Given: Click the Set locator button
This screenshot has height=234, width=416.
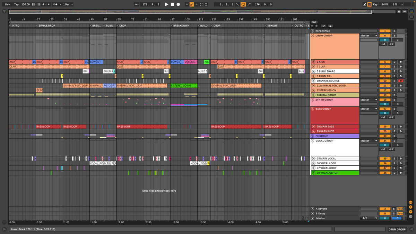Looking at the screenshot, I should [x=314, y=22].
